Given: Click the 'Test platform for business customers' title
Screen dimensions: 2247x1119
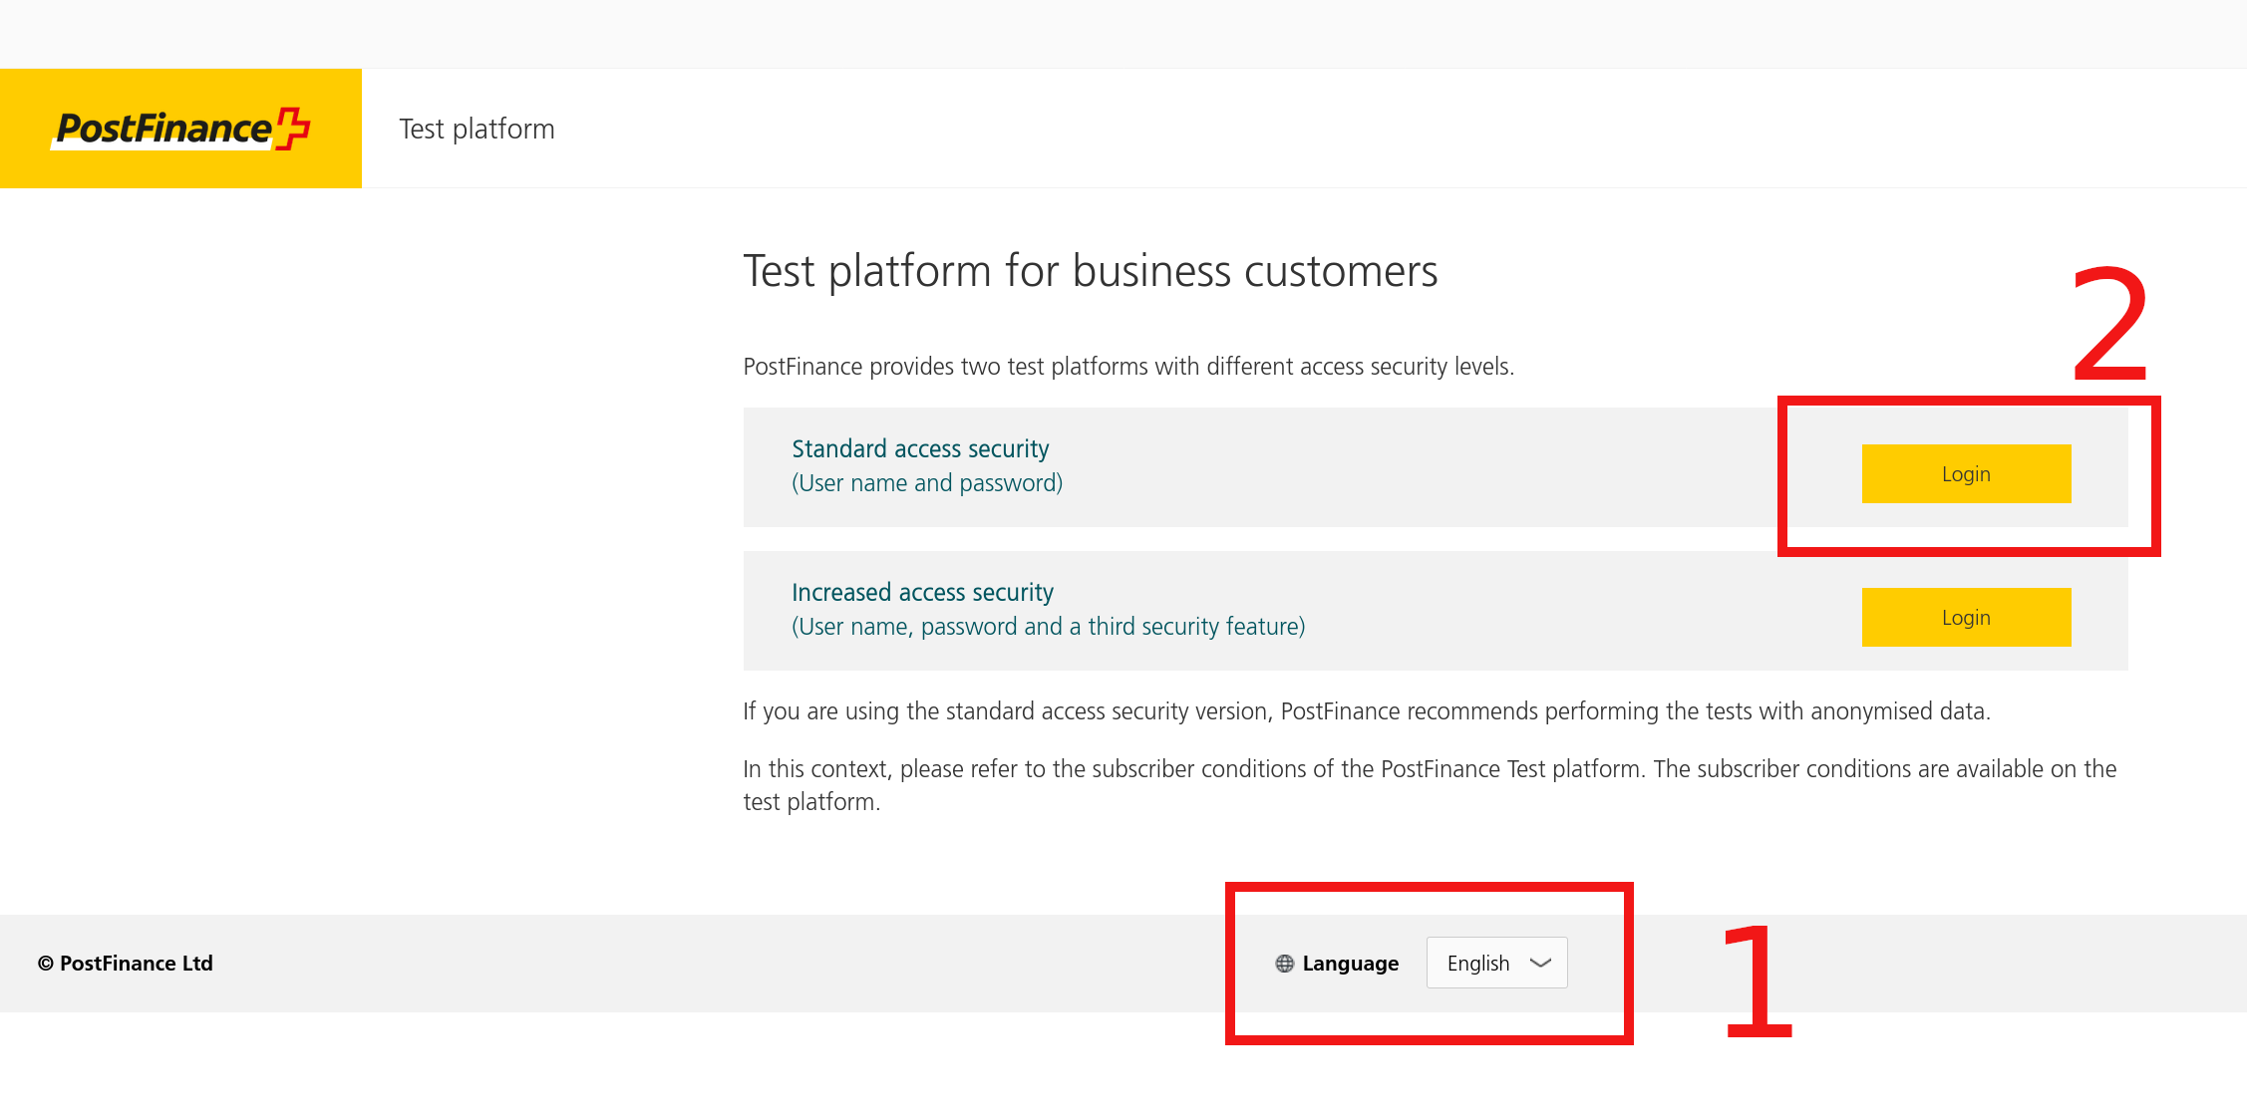Looking at the screenshot, I should coord(1091,271).
